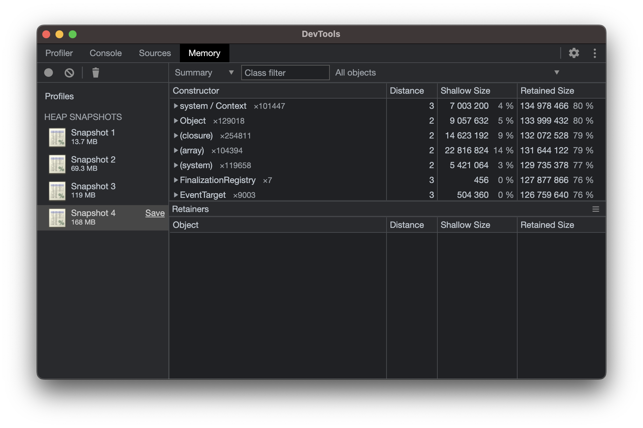Expand the system / Context constructor

pos(176,106)
